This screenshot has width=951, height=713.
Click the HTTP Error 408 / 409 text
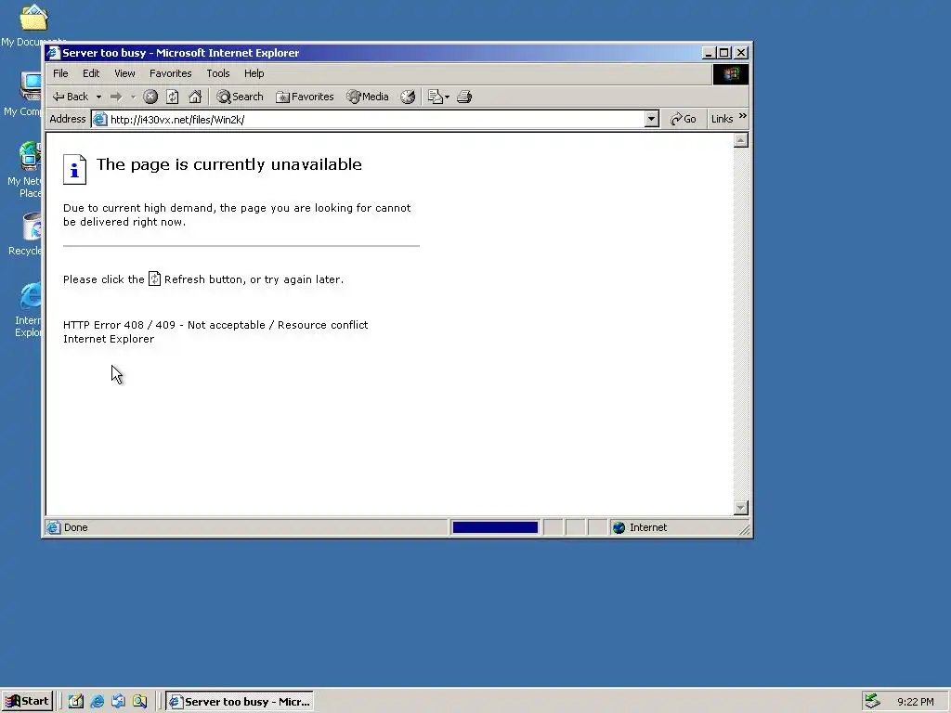click(215, 325)
